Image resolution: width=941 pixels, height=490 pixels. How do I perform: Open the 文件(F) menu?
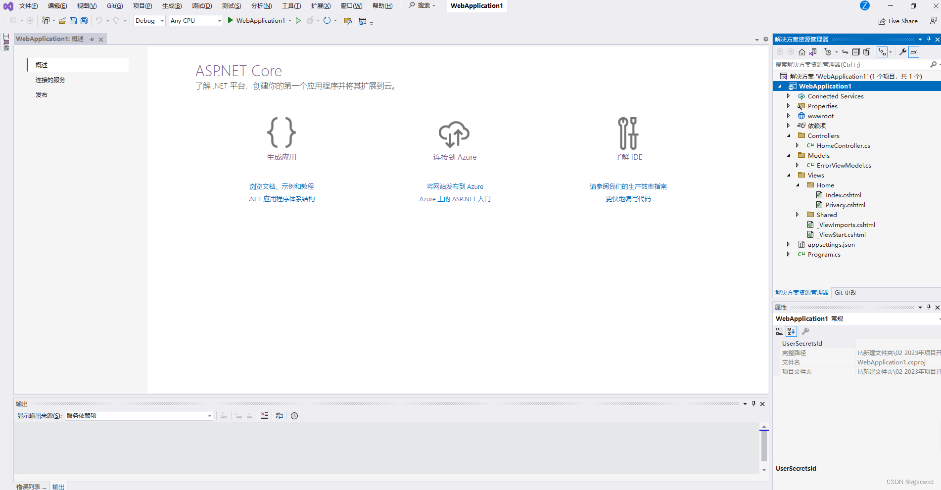point(28,6)
